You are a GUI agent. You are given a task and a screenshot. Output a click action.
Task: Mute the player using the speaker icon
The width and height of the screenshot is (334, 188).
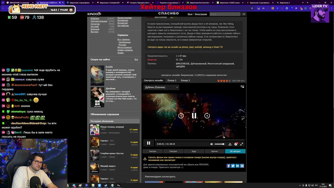click(x=212, y=144)
